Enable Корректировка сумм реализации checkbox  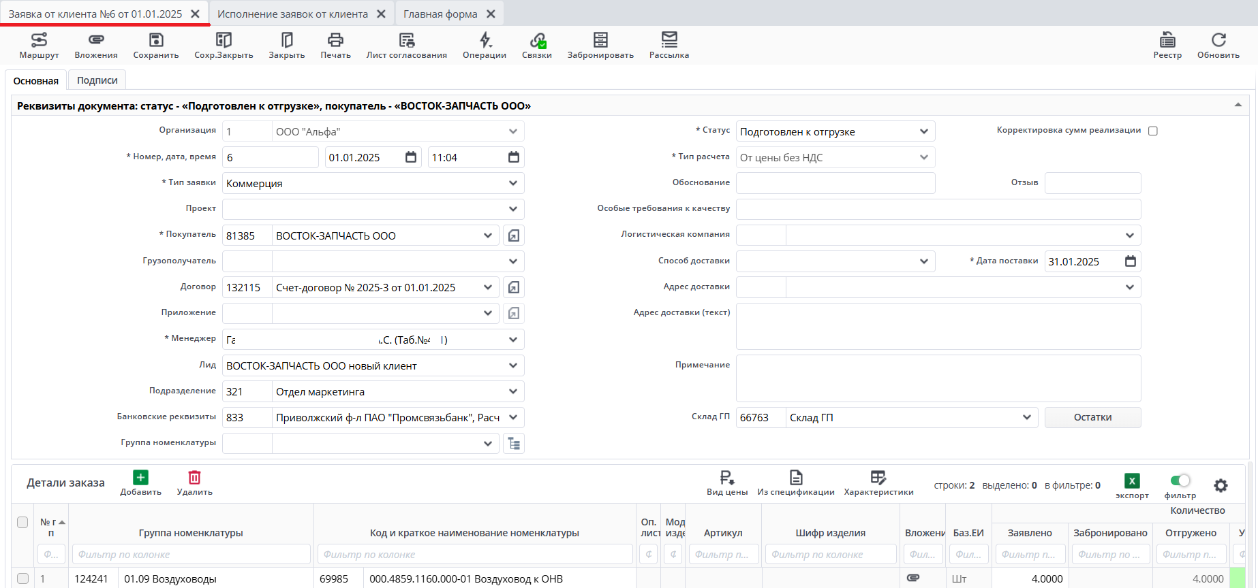tap(1153, 131)
